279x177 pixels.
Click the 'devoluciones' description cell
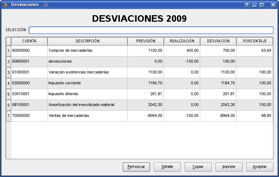(87, 62)
